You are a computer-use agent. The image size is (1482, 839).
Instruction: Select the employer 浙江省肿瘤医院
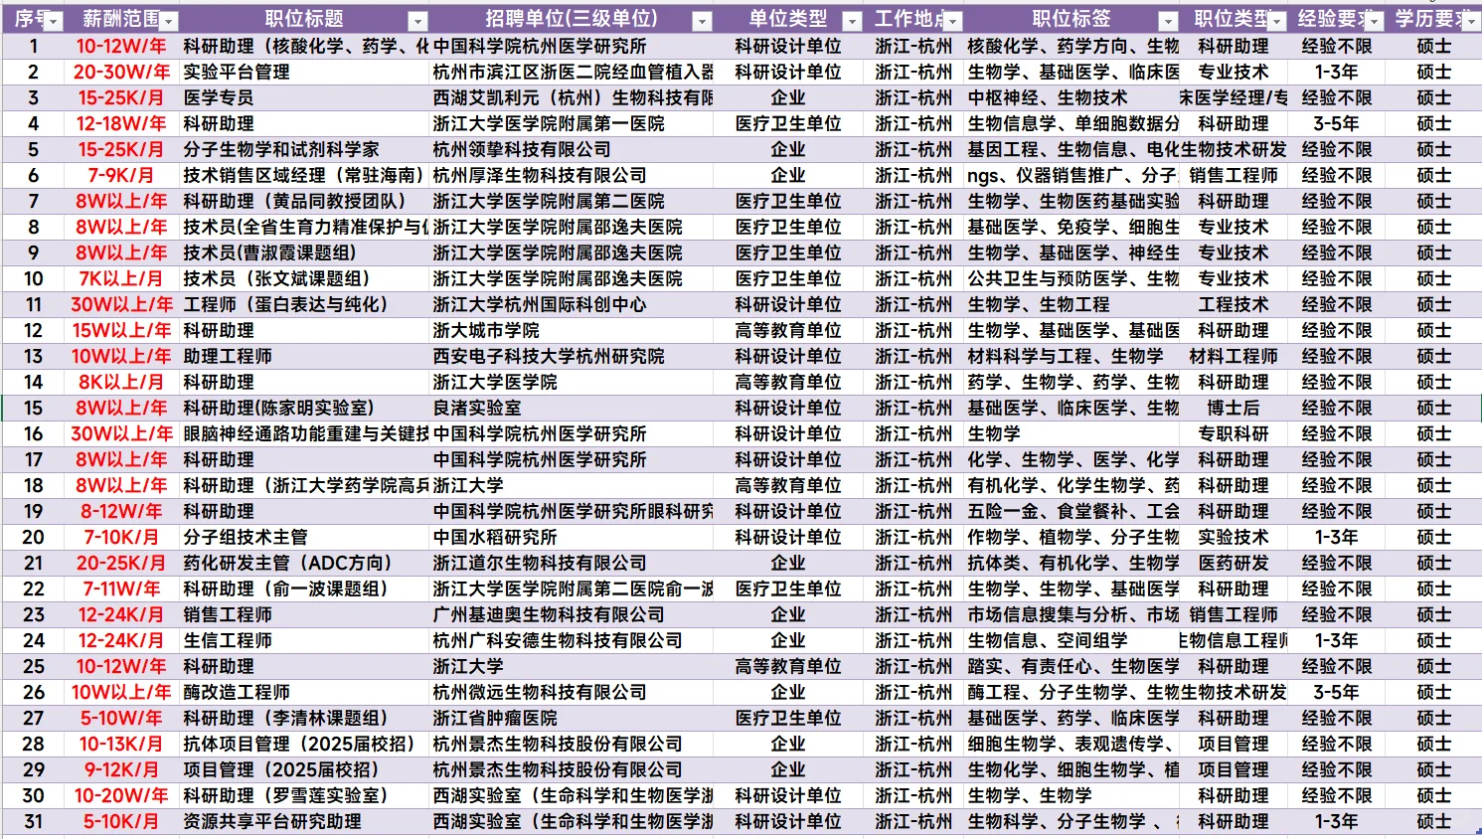click(495, 718)
